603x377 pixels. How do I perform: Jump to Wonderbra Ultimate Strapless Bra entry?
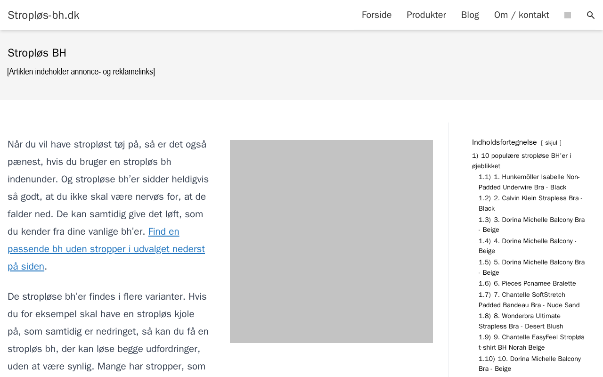click(521, 321)
